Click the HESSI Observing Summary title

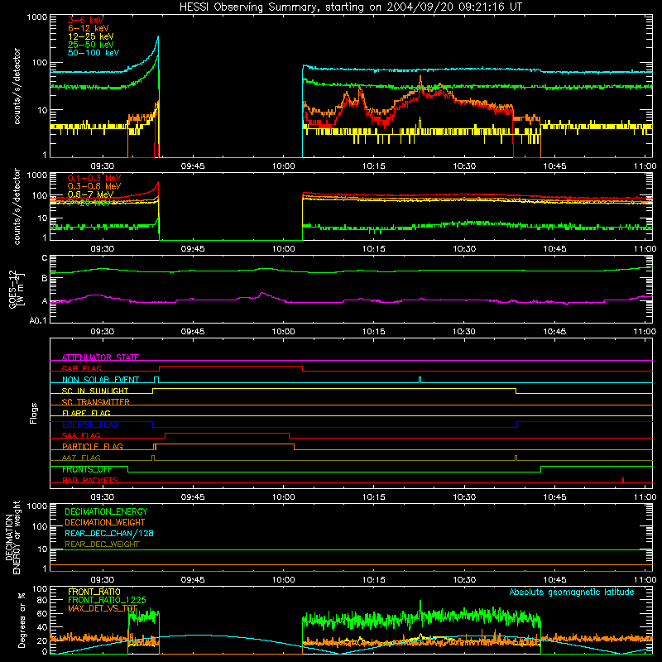pyautogui.click(x=350, y=7)
